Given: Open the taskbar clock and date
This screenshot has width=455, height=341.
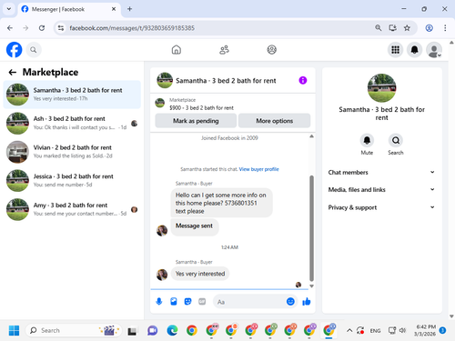Looking at the screenshot, I should (425, 330).
